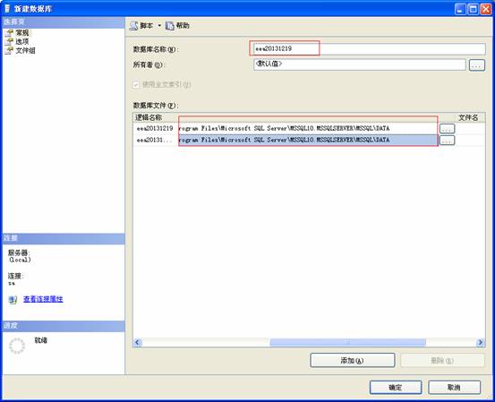Image resolution: width=495 pixels, height=402 pixels.
Task: Click the 数据库名称 input field
Action: click(369, 49)
